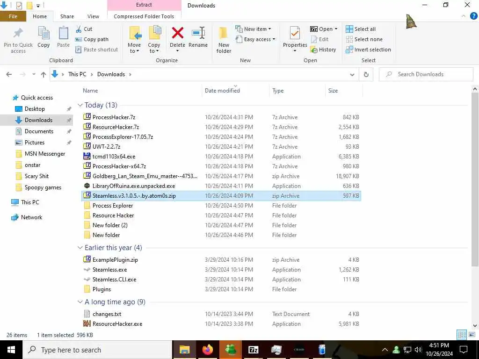Navigate back with the left arrow
This screenshot has width=479, height=359.
9,74
